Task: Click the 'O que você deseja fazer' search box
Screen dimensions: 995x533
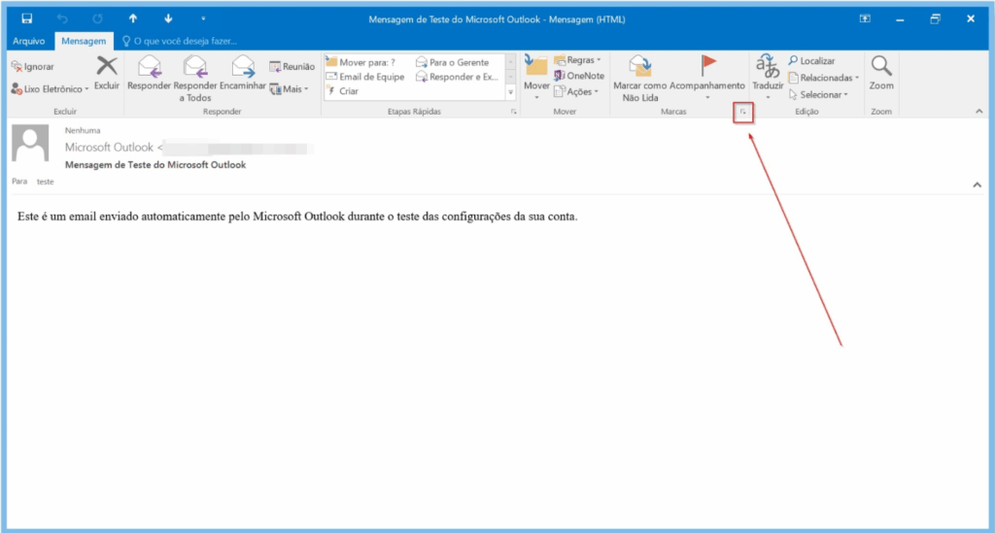Action: (x=185, y=41)
